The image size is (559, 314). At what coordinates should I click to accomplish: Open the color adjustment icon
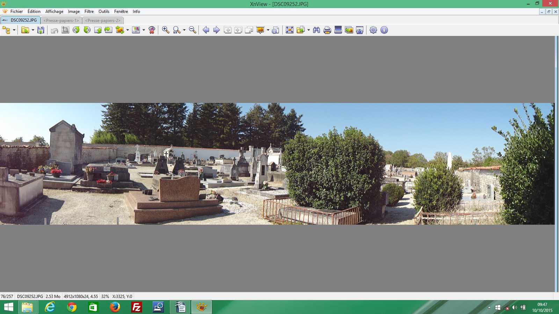pyautogui.click(x=136, y=30)
